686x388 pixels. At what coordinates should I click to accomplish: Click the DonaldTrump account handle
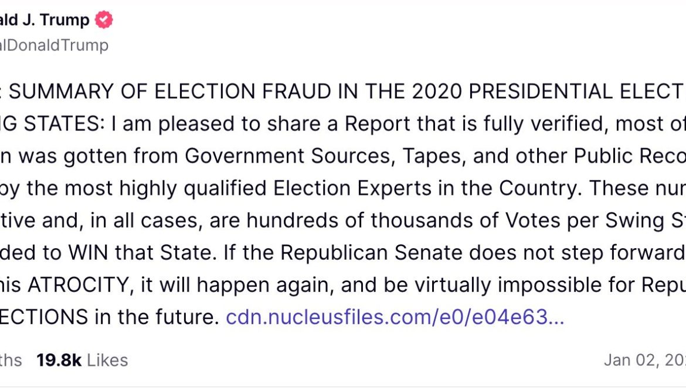coord(54,46)
